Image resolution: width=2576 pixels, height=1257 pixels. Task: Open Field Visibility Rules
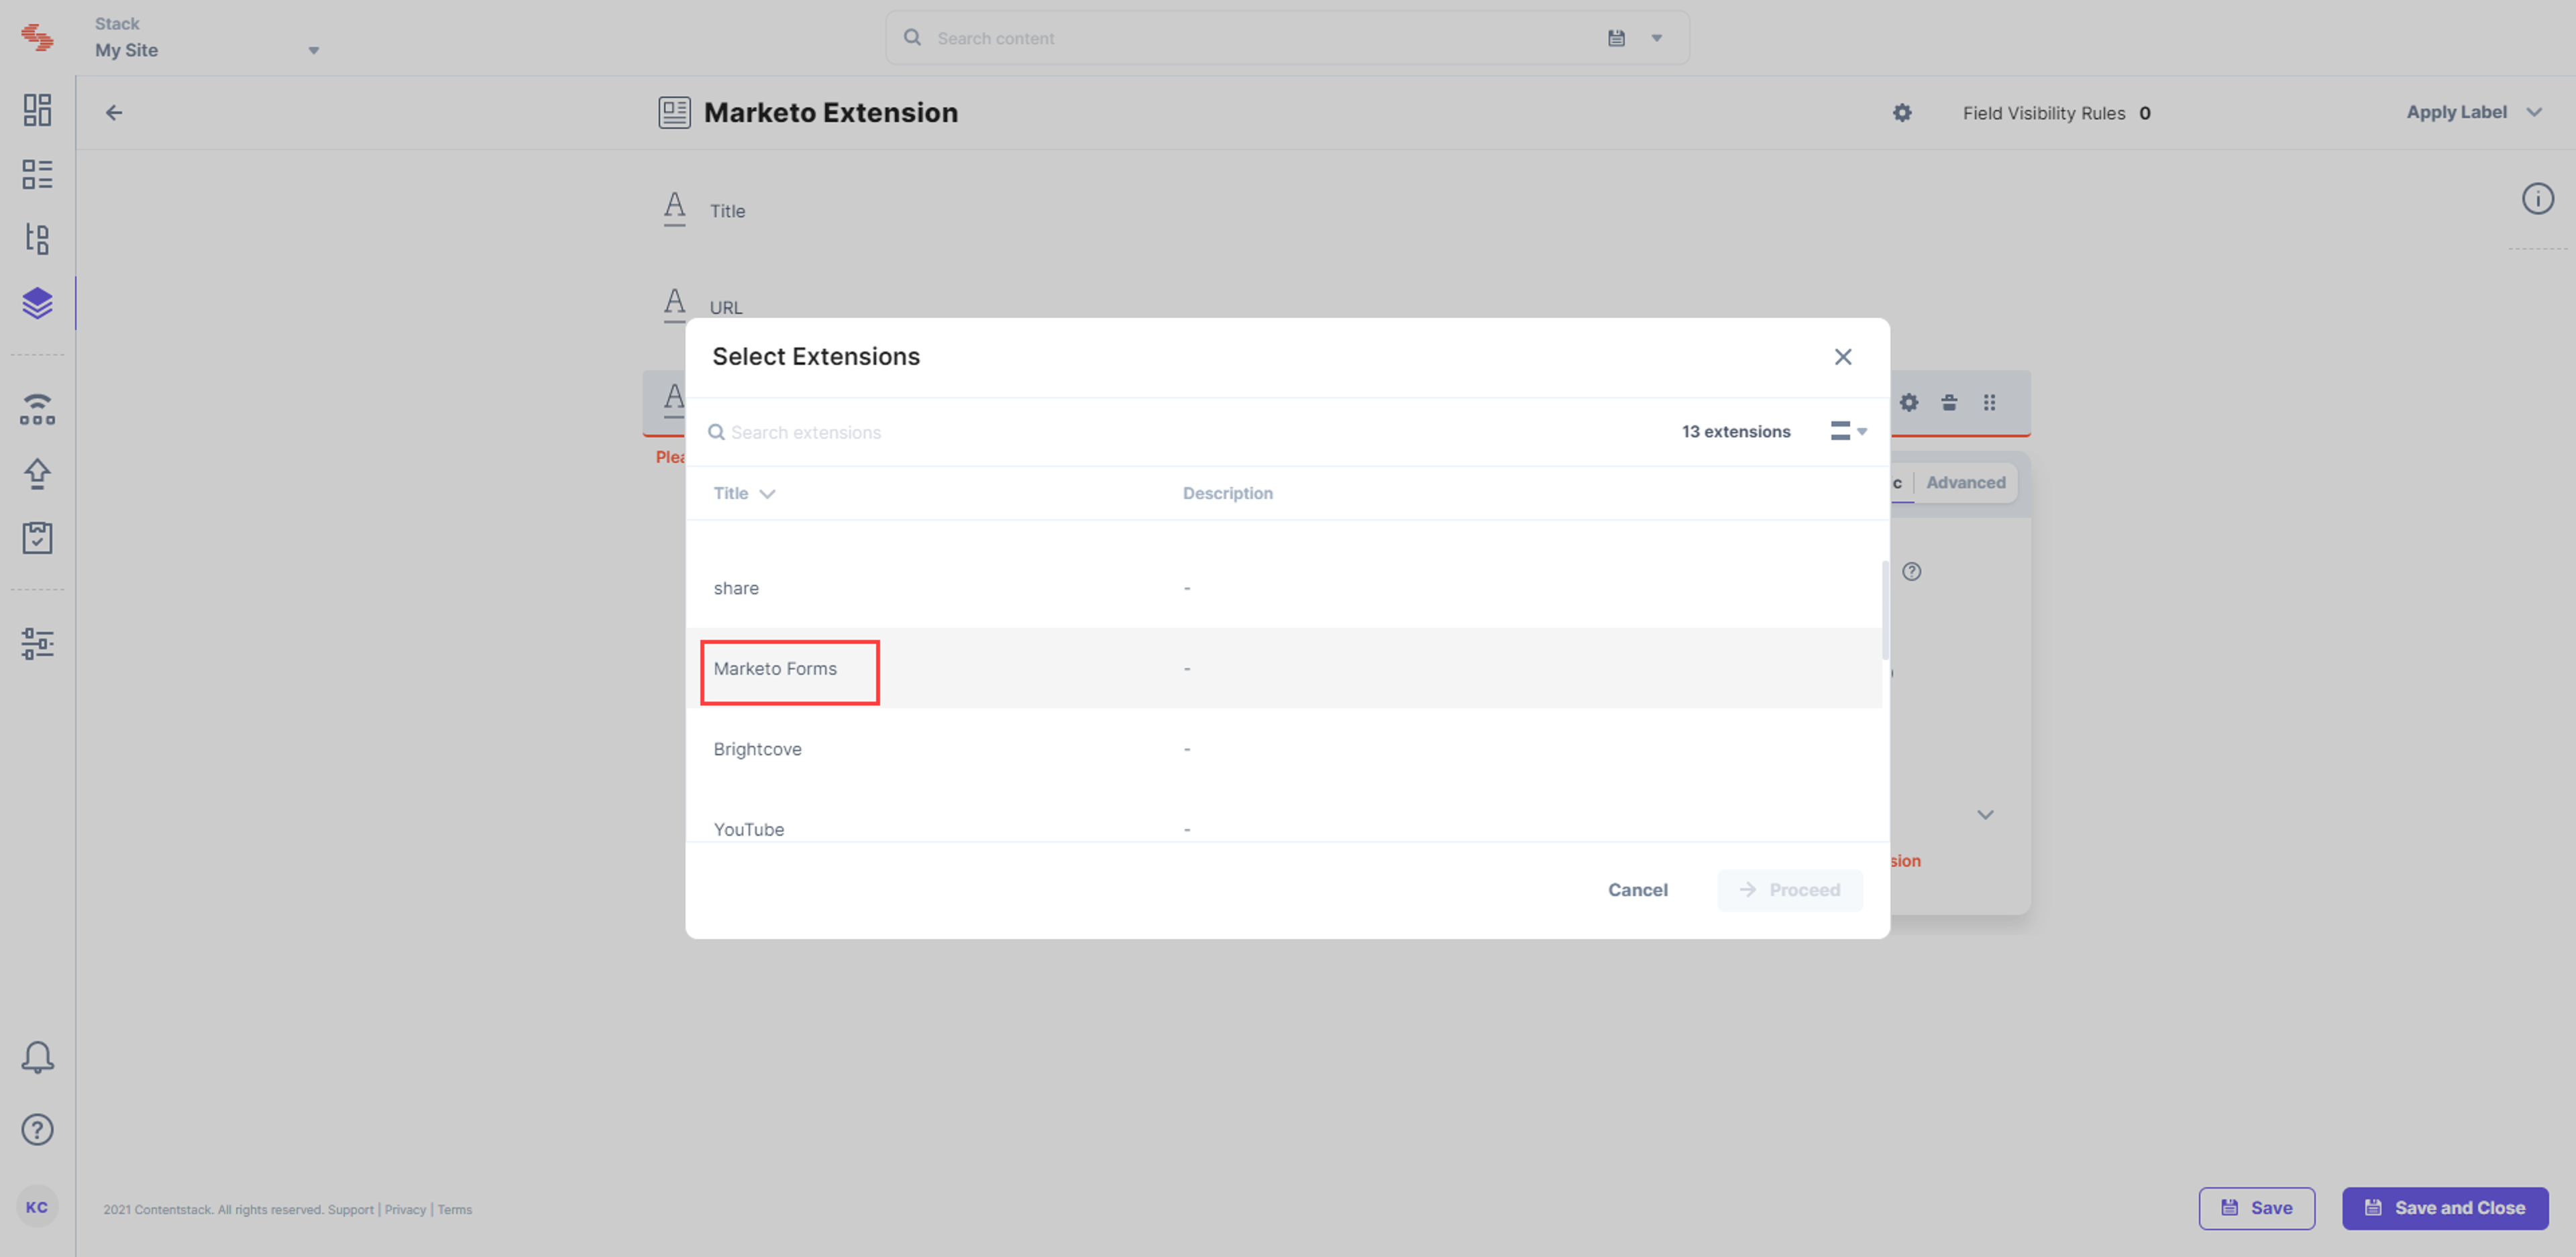2056,113
